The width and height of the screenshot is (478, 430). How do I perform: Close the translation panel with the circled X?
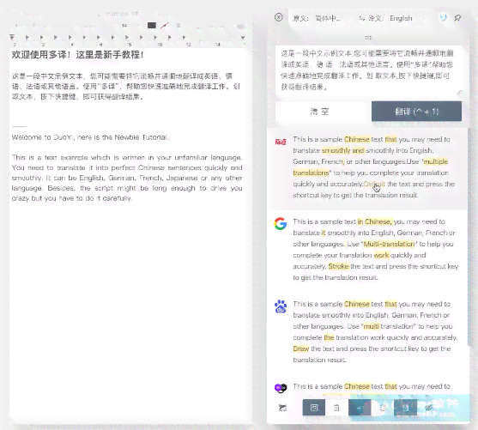coord(278,17)
